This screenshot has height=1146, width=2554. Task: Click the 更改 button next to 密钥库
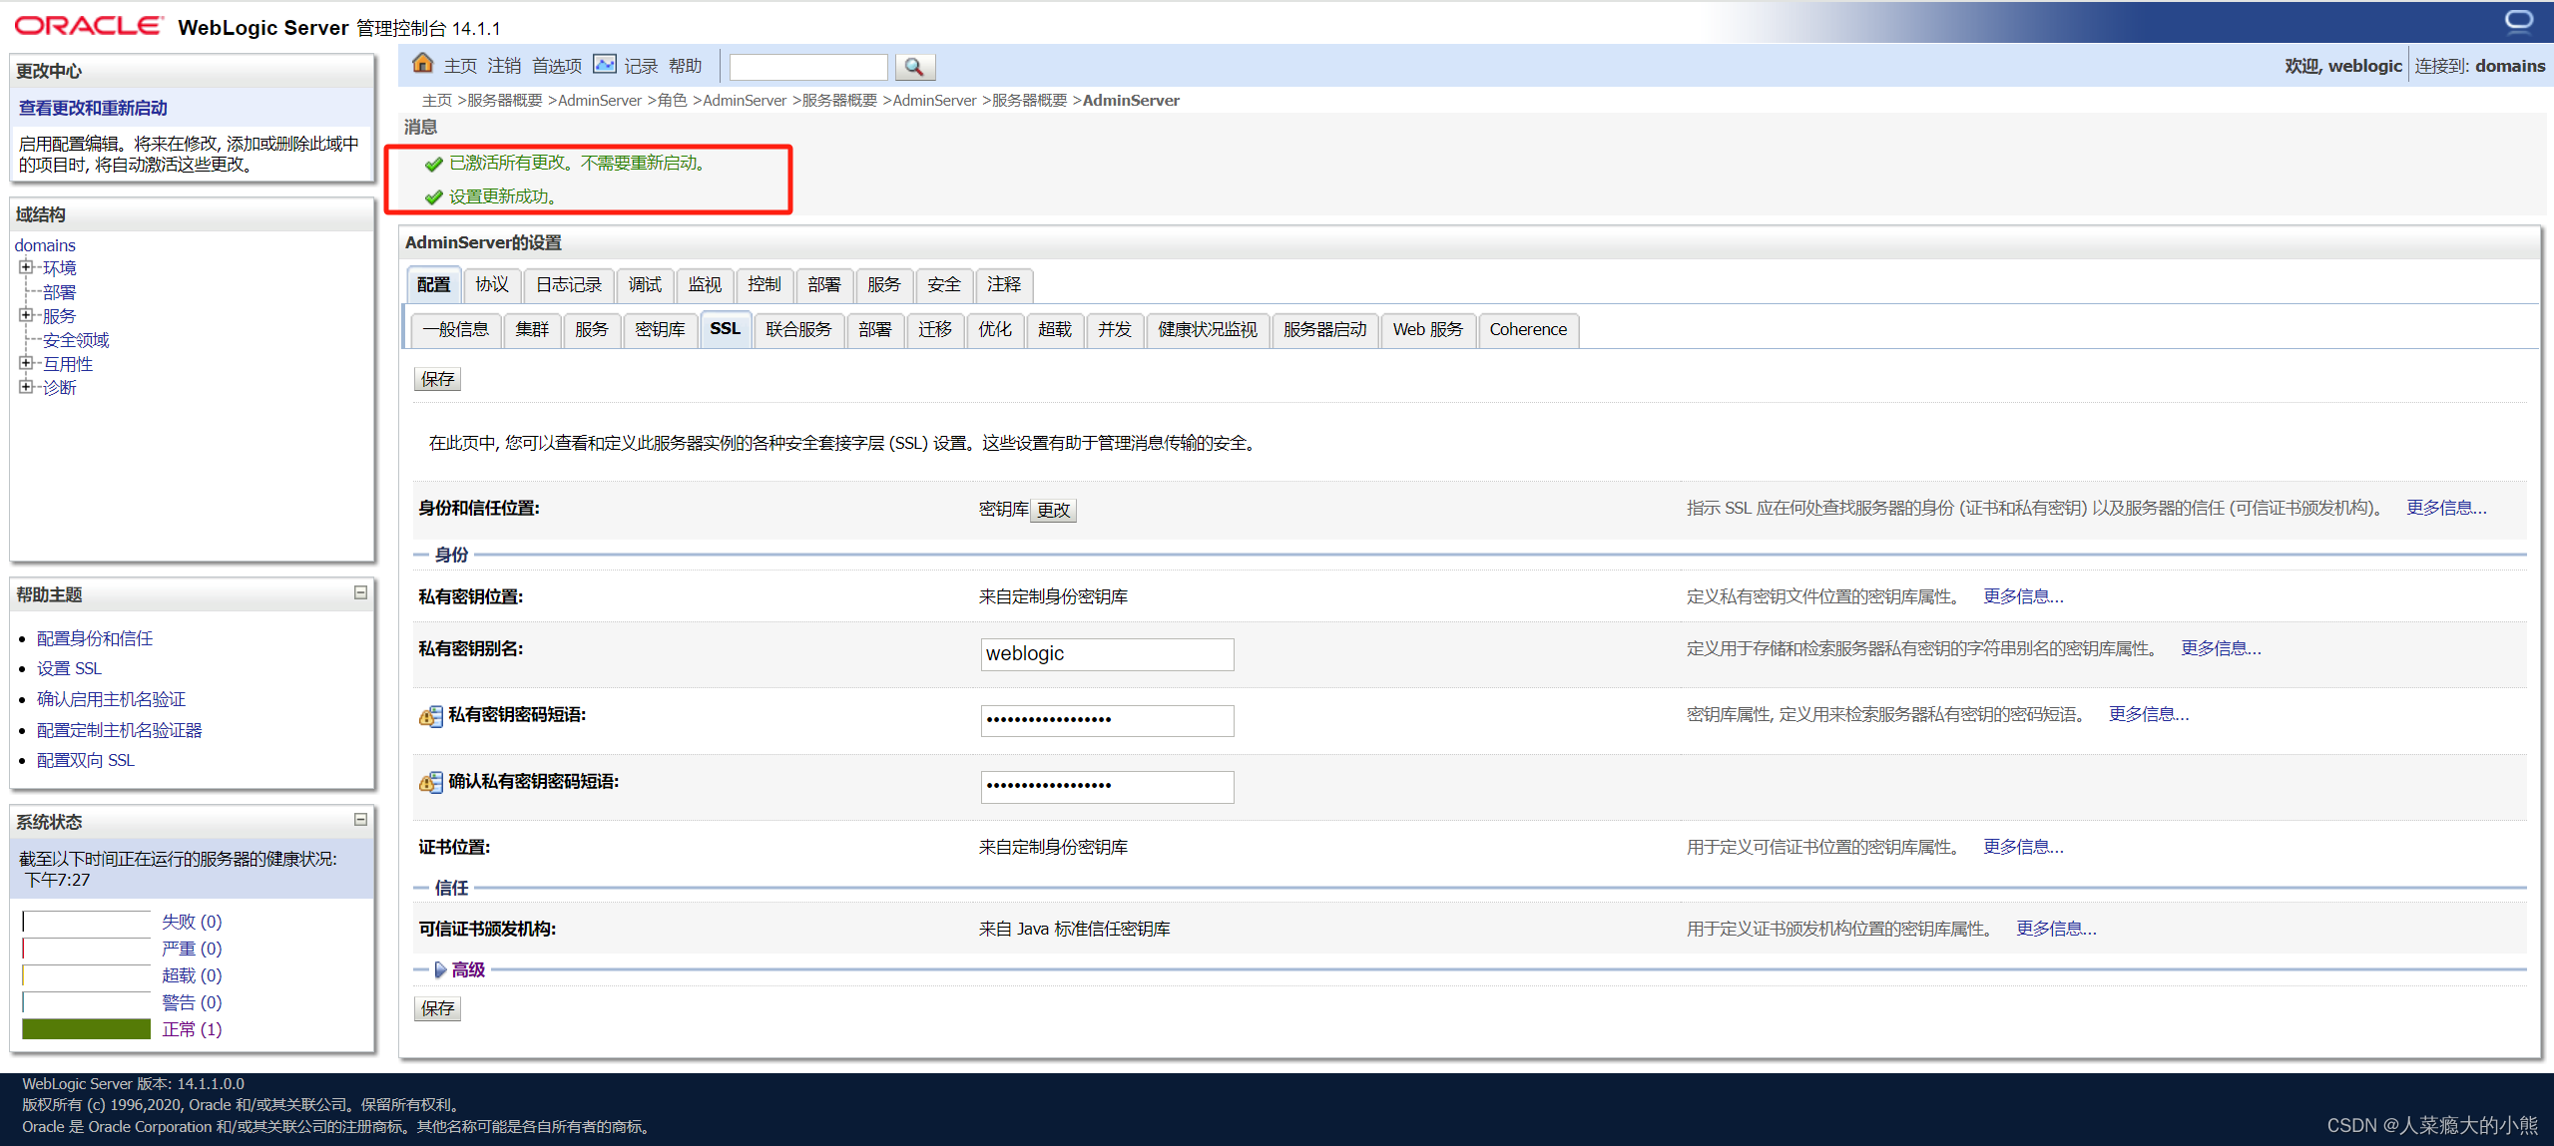tap(1053, 510)
